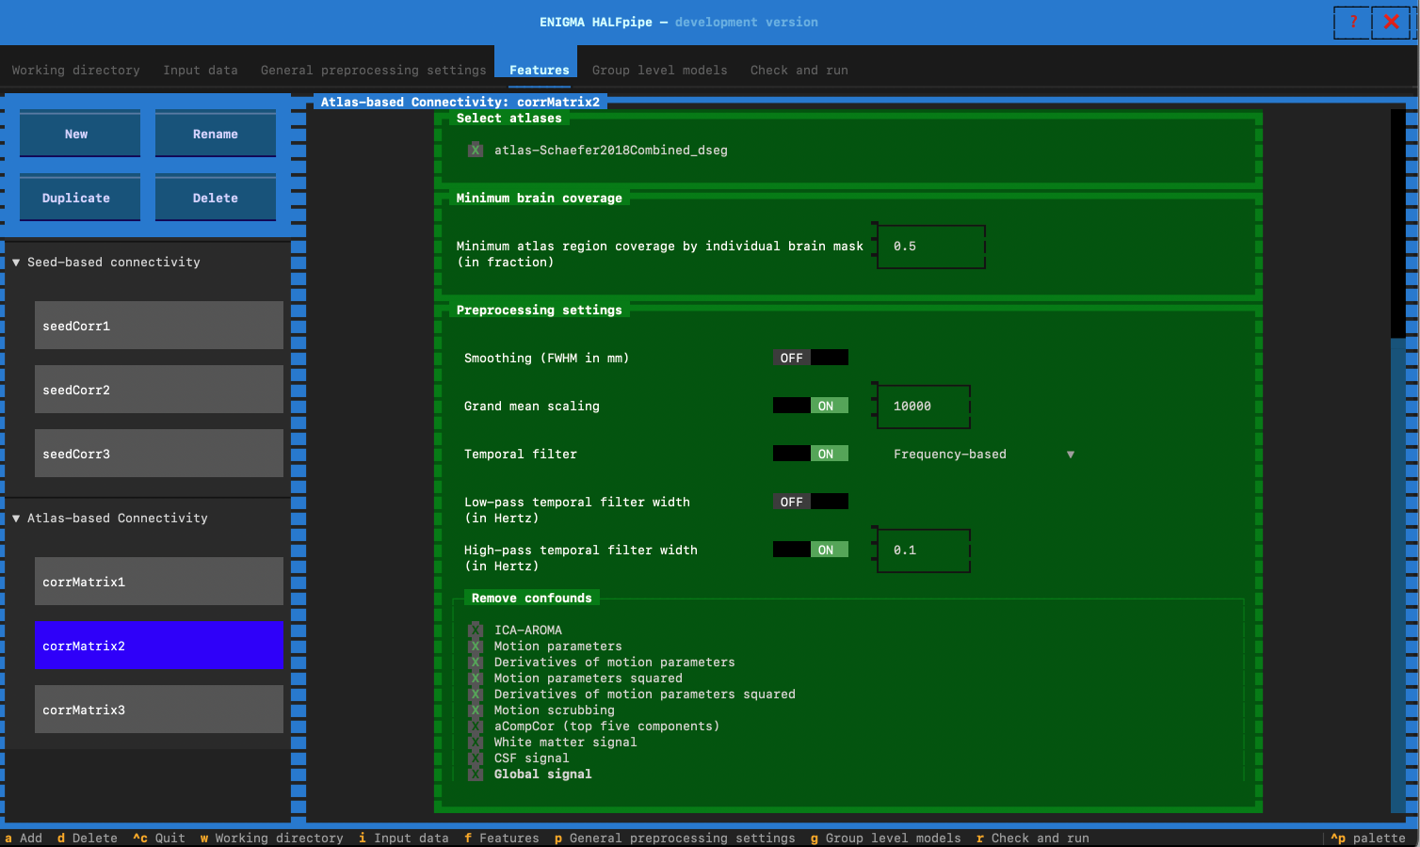Toggle the CSF signal checkbox
The image size is (1420, 847).
pyautogui.click(x=476, y=759)
